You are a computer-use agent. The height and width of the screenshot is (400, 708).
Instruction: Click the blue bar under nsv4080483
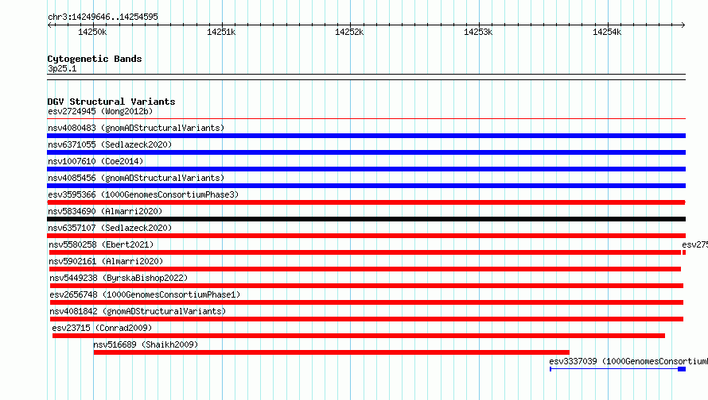coord(366,136)
